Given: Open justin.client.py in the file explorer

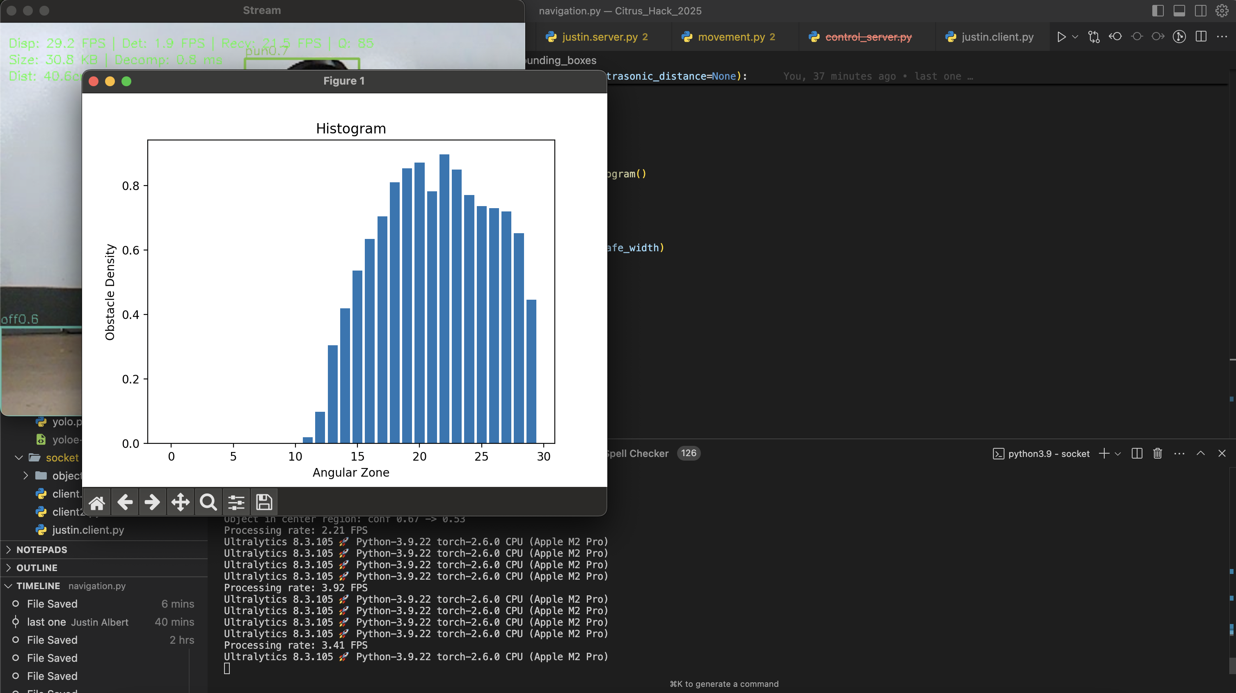Looking at the screenshot, I should click(x=88, y=530).
